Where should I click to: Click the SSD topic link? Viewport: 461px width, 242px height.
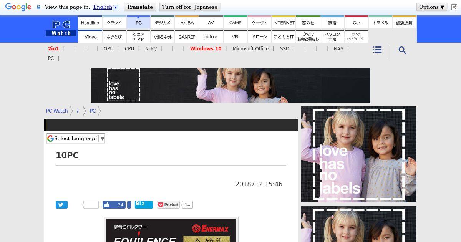pos(285,49)
